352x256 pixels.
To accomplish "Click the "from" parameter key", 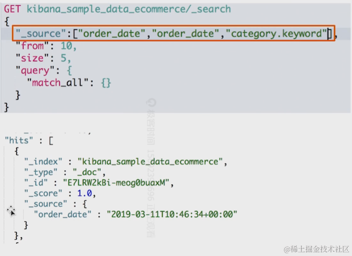I will [x=32, y=46].
